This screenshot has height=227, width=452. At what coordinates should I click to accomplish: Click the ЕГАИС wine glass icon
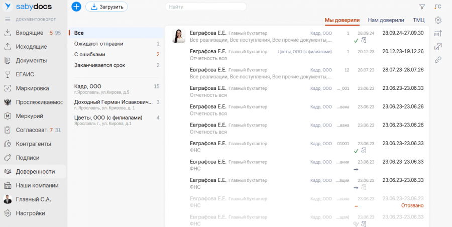(x=8, y=74)
